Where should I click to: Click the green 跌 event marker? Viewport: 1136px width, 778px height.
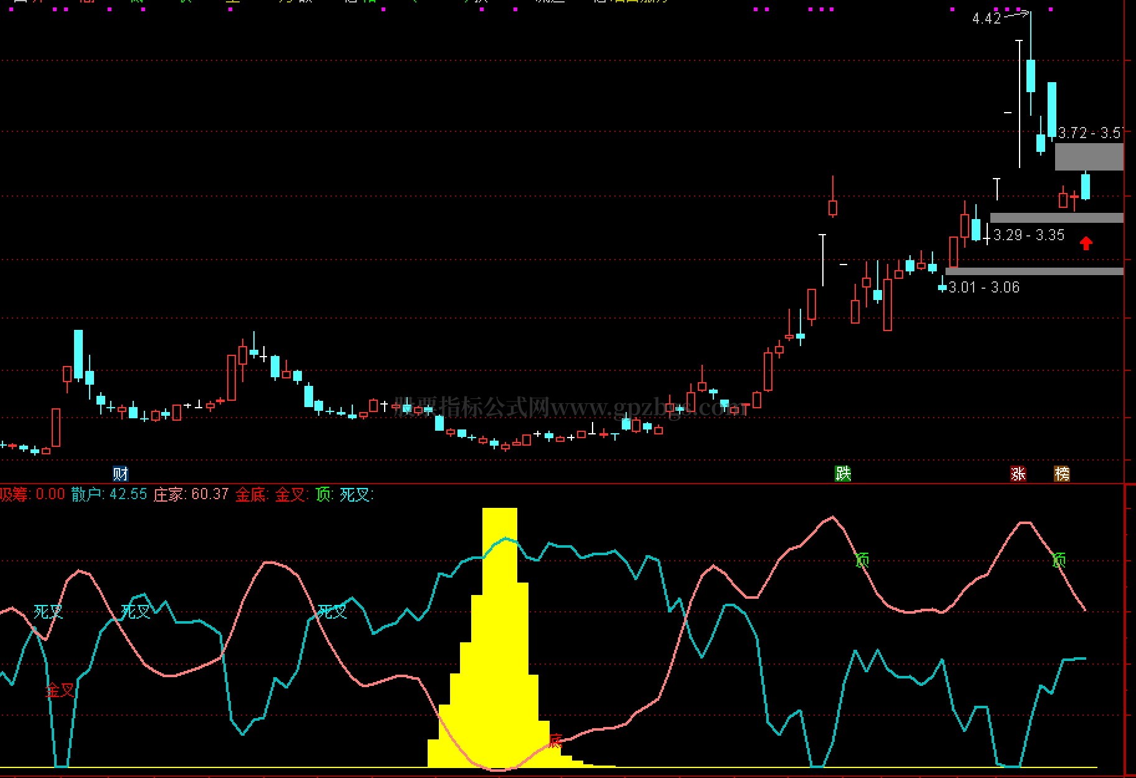coord(842,474)
